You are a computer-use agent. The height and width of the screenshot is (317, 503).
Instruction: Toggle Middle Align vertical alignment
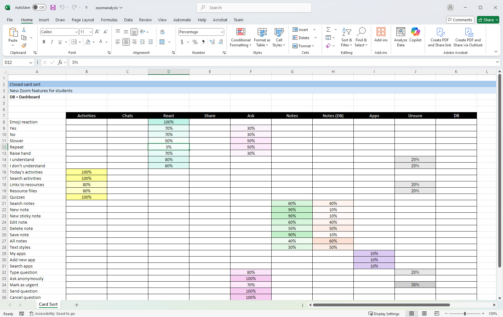126,32
